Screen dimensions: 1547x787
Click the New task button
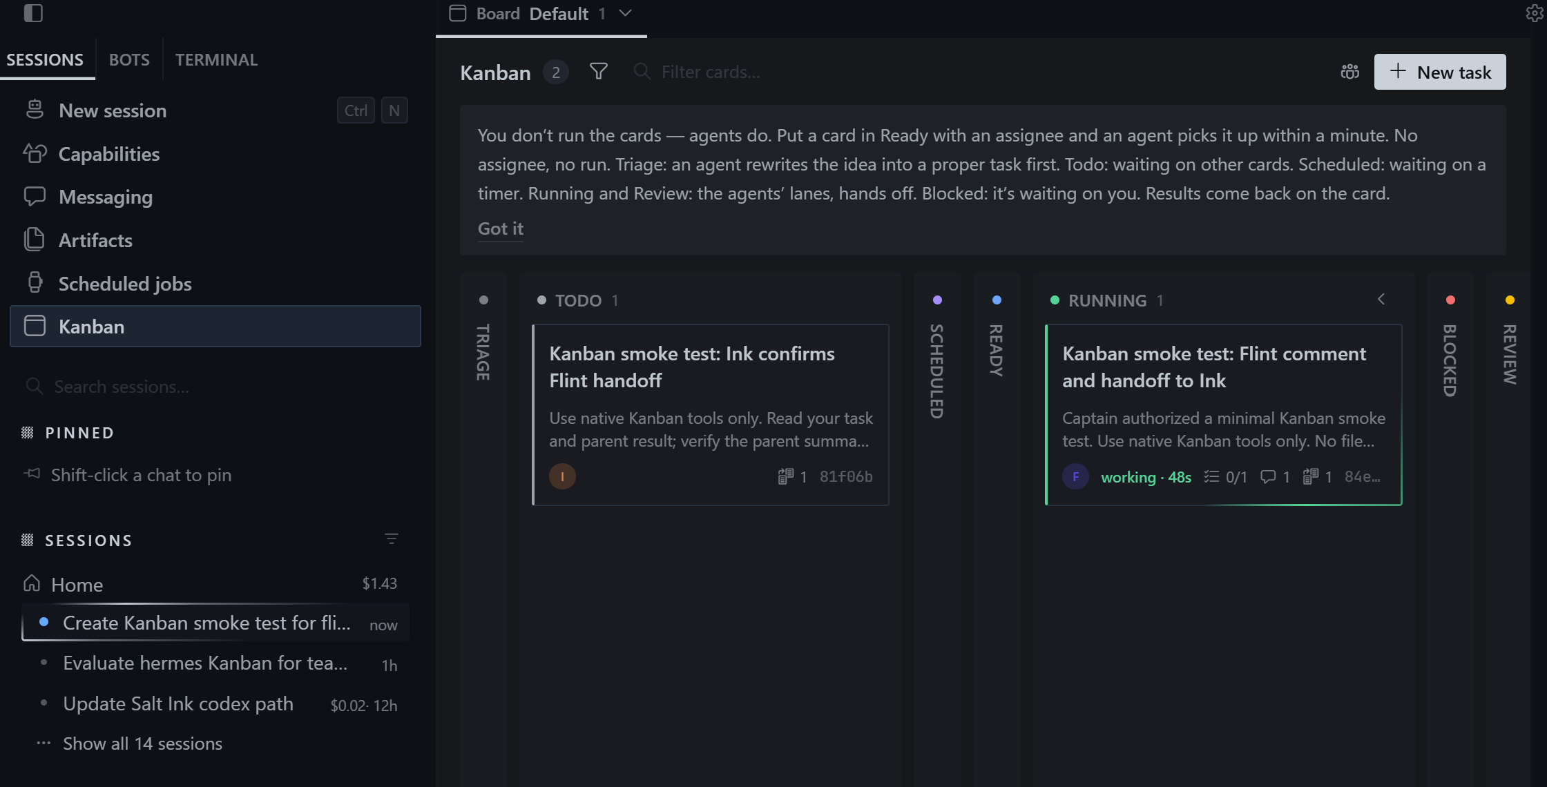click(1440, 72)
